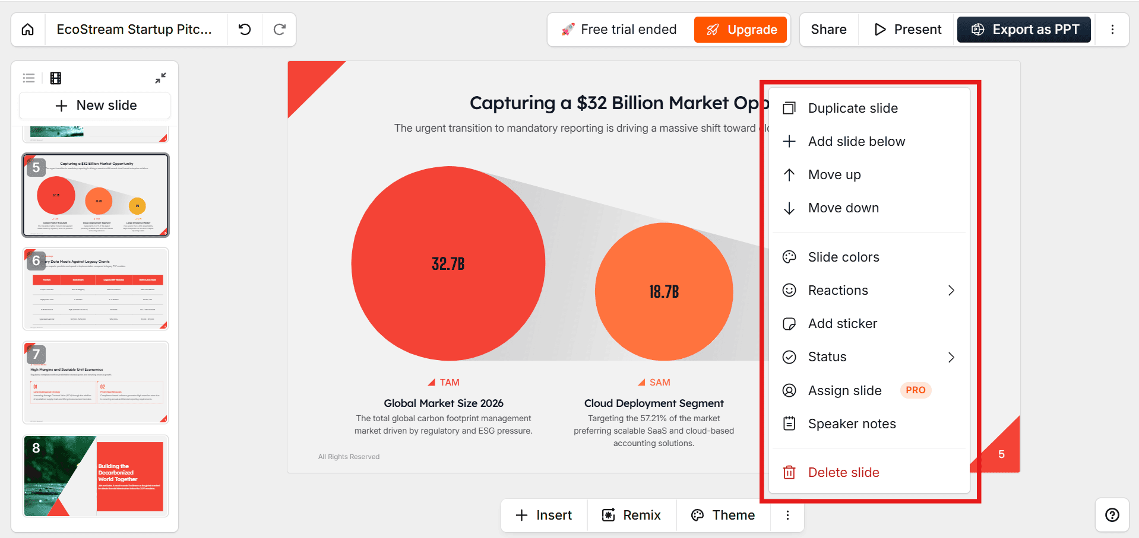This screenshot has height=538, width=1139.
Task: Click the Slide colors palette icon
Action: pyautogui.click(x=789, y=257)
